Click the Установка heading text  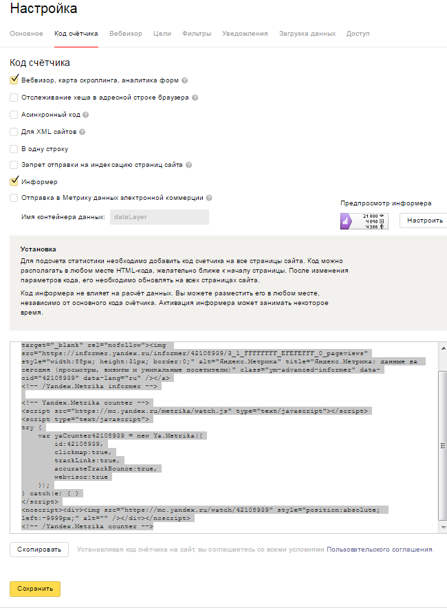pyautogui.click(x=38, y=249)
